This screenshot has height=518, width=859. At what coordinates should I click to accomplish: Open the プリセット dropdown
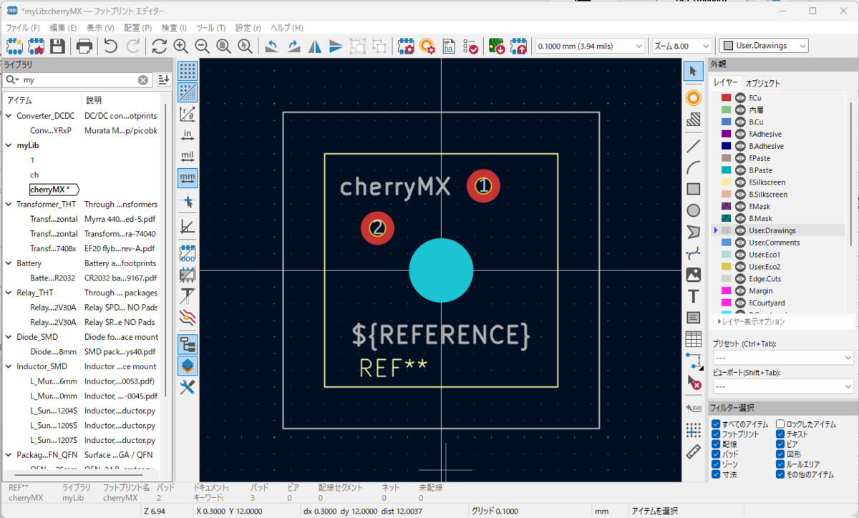[x=783, y=357]
